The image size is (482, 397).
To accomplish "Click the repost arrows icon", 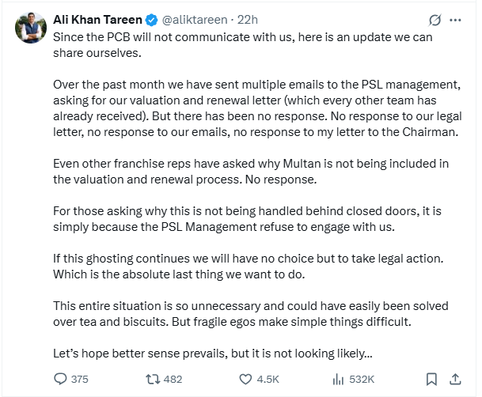I will pos(152,379).
